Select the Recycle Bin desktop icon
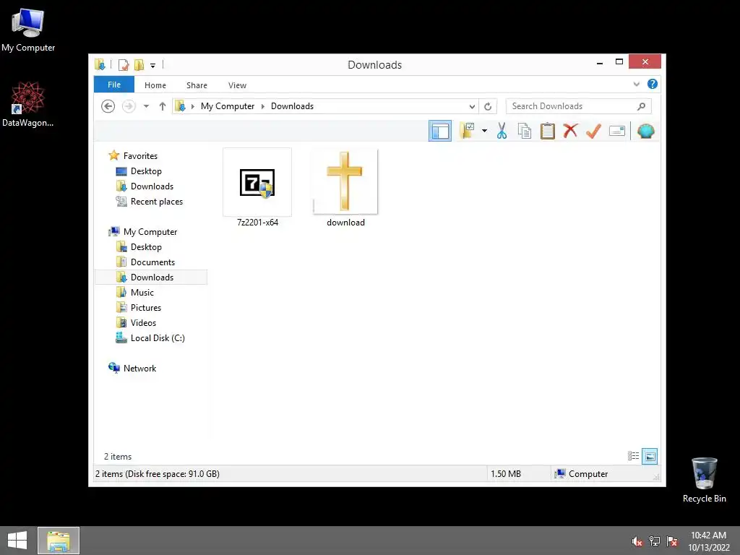This screenshot has height=555, width=740. pos(704,480)
